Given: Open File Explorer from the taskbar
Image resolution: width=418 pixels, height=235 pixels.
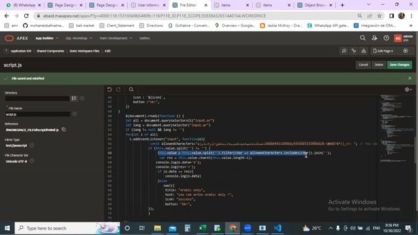Looking at the screenshot, I should click(157, 228).
